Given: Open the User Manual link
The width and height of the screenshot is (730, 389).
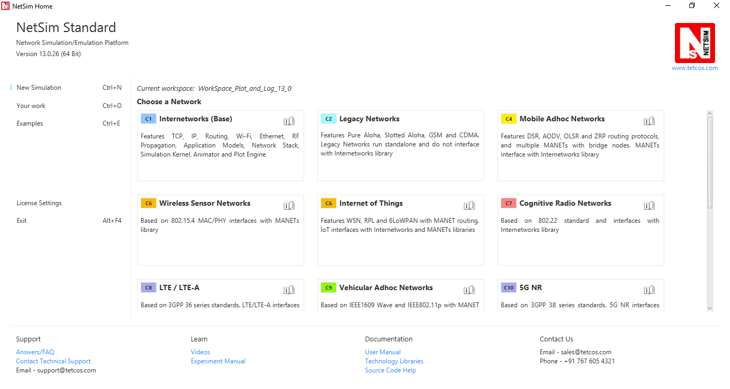Looking at the screenshot, I should pyautogui.click(x=383, y=352).
